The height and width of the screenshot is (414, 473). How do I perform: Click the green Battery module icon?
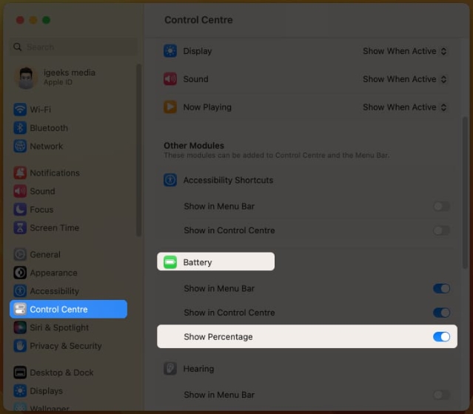(170, 262)
